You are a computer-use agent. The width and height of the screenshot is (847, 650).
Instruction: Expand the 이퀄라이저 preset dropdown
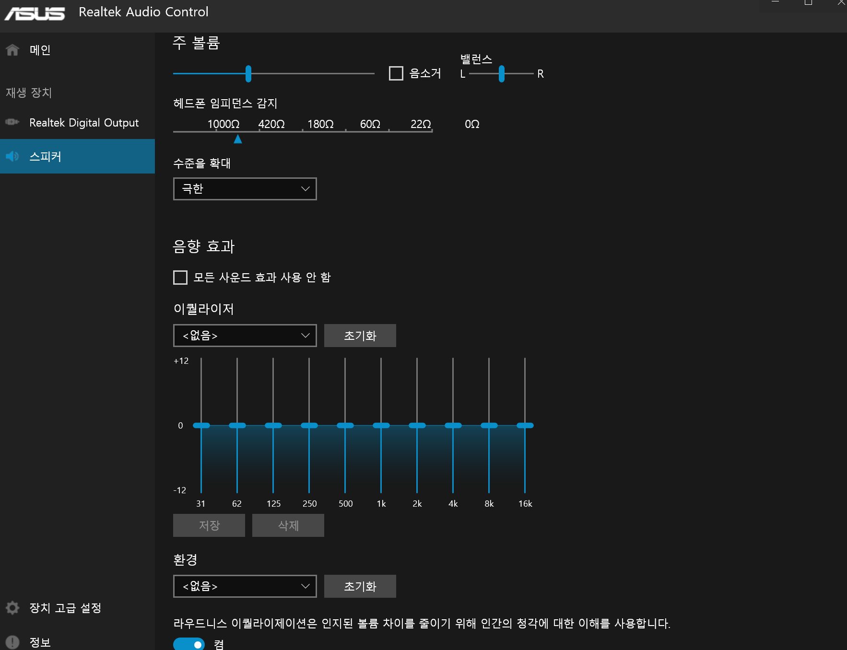pos(245,336)
